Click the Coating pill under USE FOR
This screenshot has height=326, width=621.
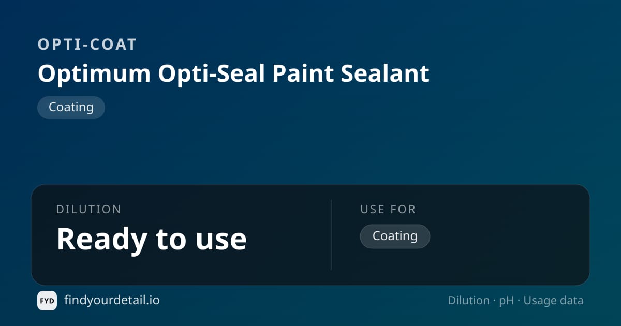[395, 236]
